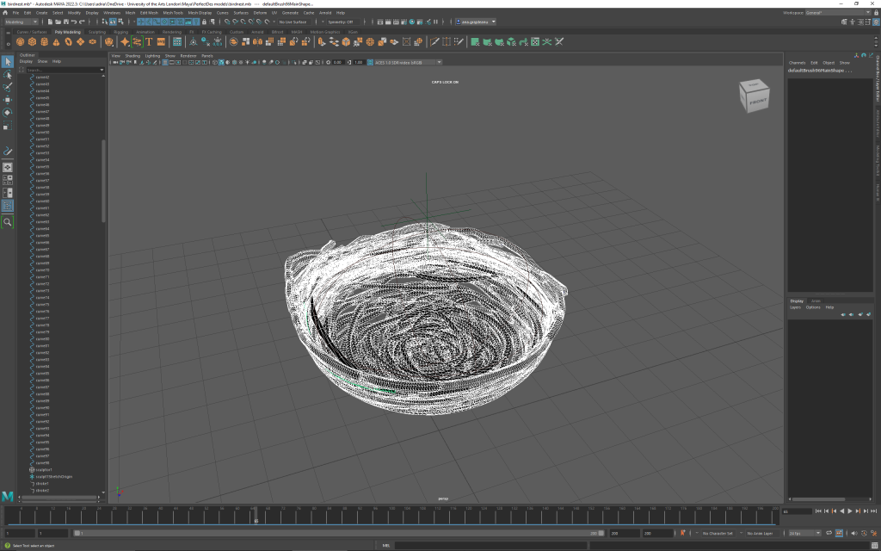
Task: Switch to the Sculpting shelf tab
Action: pos(97,32)
